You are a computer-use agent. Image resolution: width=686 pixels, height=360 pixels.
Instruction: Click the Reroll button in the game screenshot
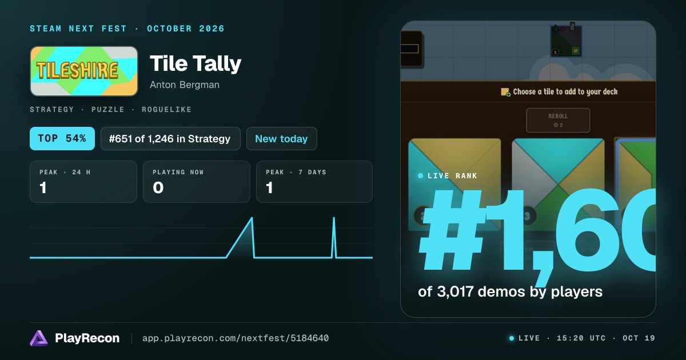[x=558, y=120]
